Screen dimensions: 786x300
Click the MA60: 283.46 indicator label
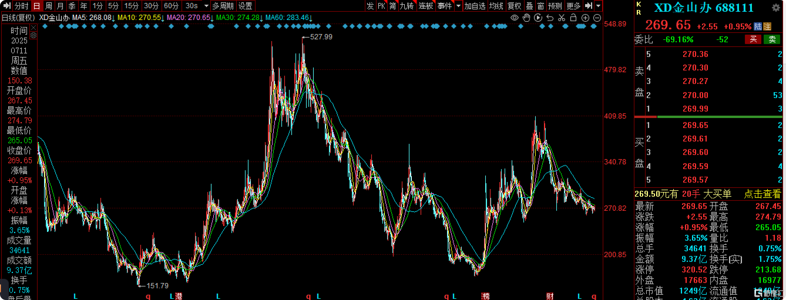click(x=289, y=18)
